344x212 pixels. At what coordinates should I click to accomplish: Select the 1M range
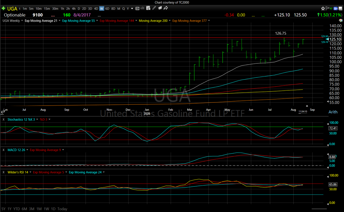(x=39, y=209)
